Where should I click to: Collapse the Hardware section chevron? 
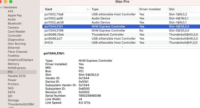pyautogui.click(x=1, y=7)
